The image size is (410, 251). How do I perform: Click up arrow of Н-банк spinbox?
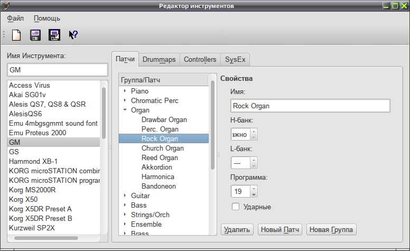click(254, 131)
